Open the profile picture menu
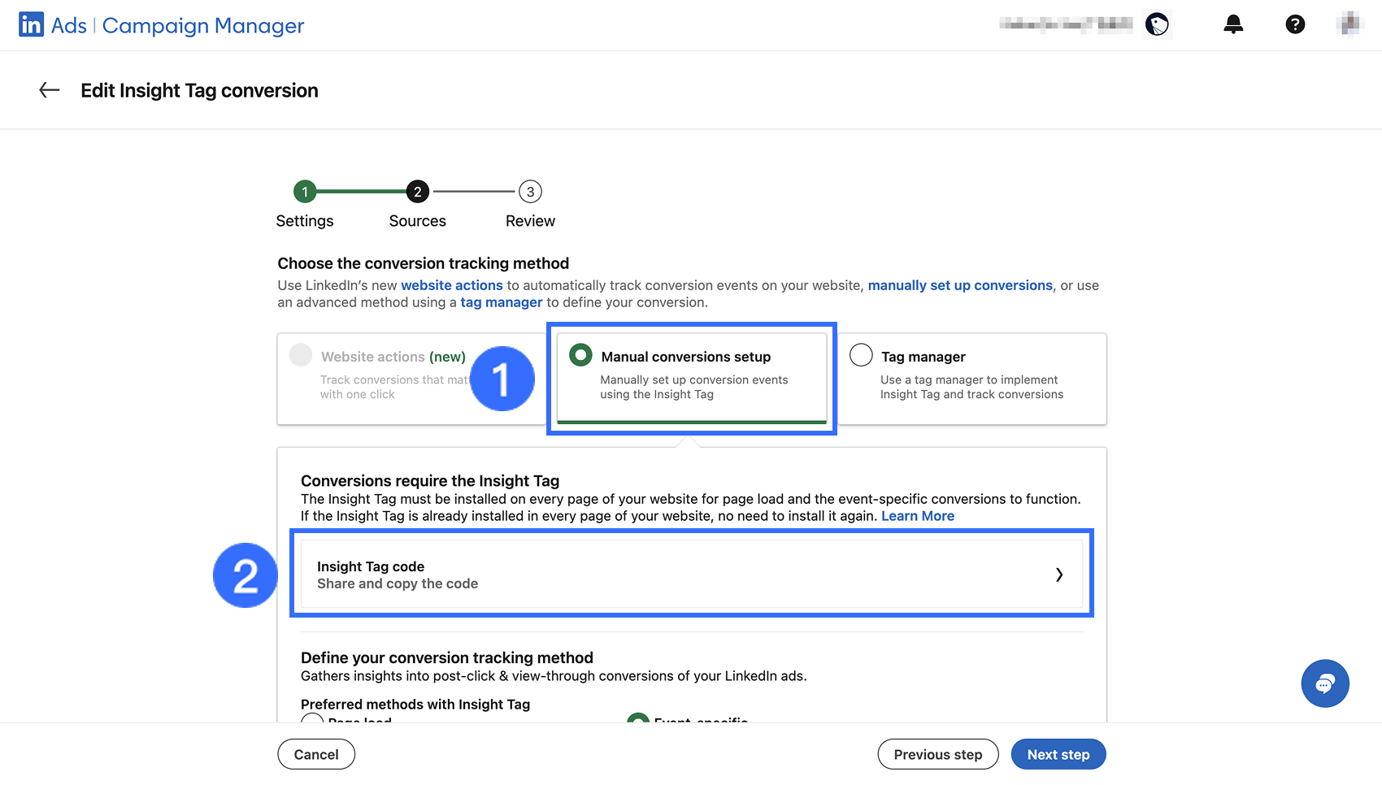 point(1350,24)
